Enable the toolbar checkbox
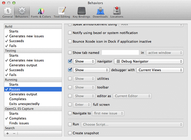The image size is (191, 140). [70, 87]
